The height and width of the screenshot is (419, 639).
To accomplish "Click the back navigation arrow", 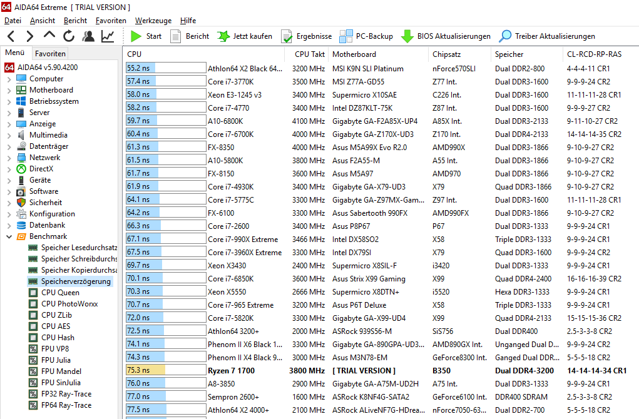I will 11,36.
